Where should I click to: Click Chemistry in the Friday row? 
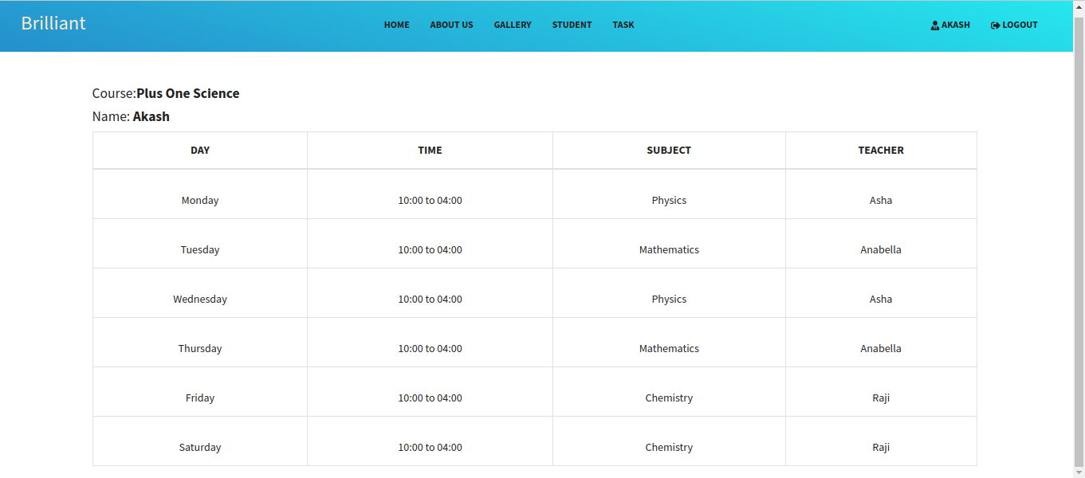[x=669, y=398]
